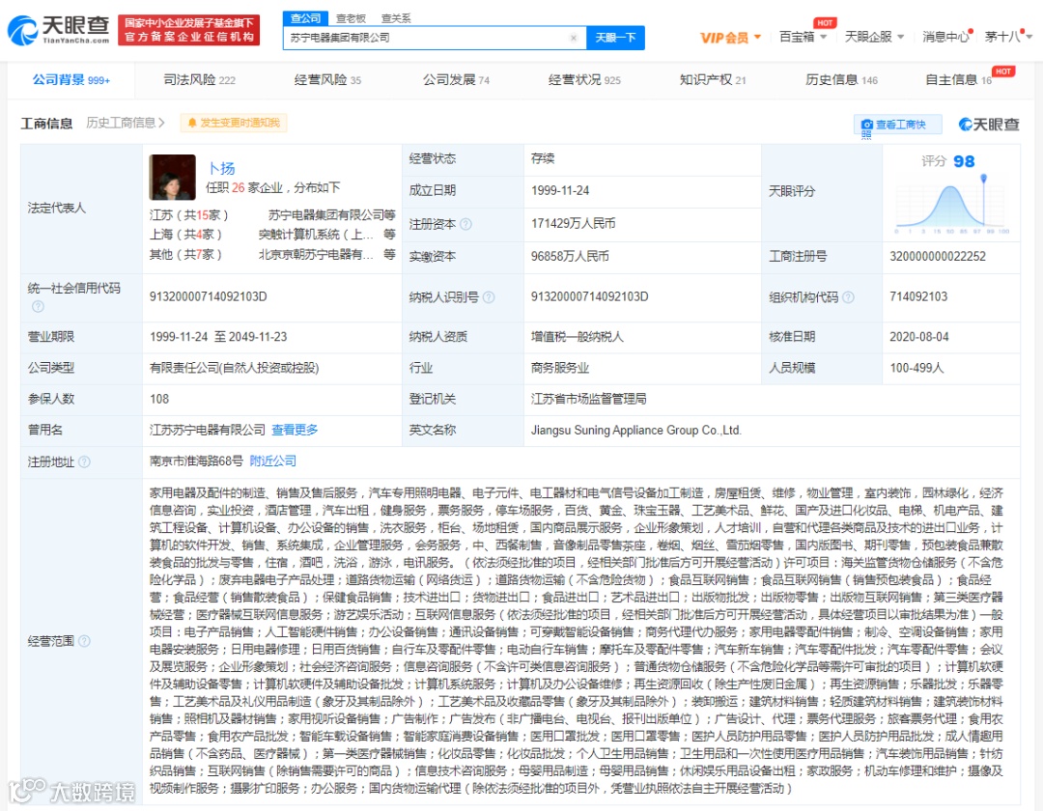Image resolution: width=1043 pixels, height=811 pixels.
Task: Open the user account menu 茅十八
Action: click(x=1007, y=37)
